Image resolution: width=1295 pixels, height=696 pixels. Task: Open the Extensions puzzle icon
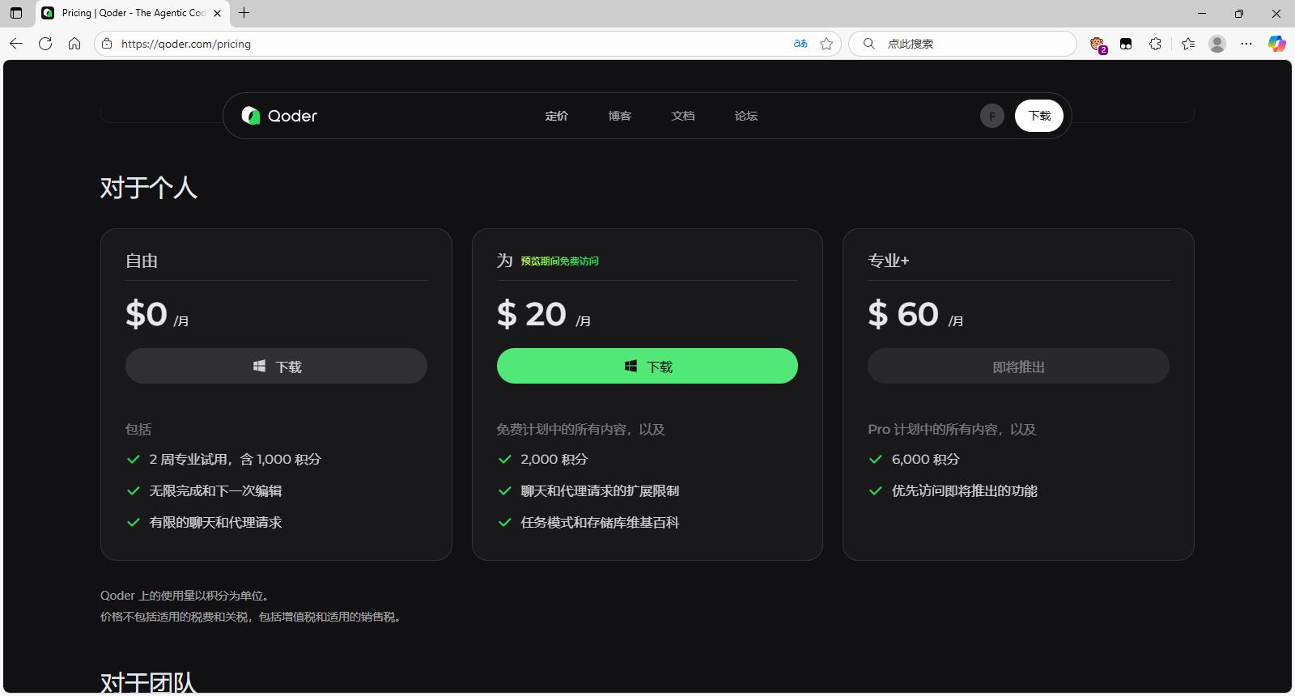click(x=1156, y=44)
